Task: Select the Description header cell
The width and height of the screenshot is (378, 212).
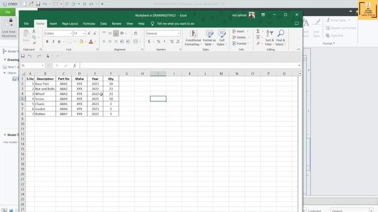Action: (x=45, y=79)
